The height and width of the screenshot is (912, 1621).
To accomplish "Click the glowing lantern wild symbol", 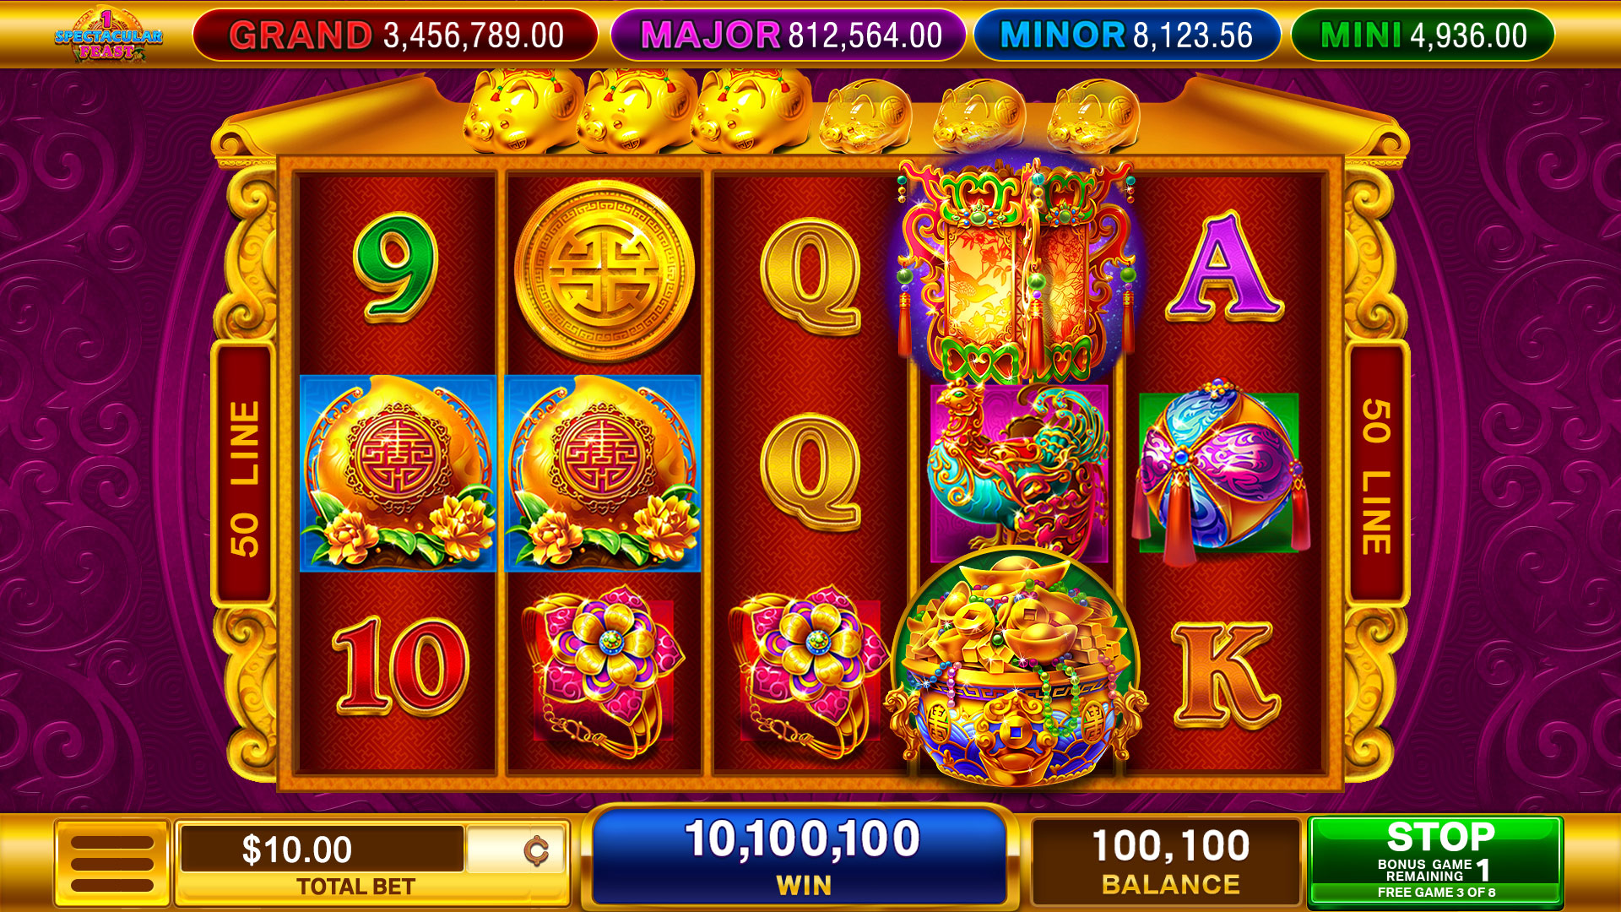I will tap(1017, 270).
